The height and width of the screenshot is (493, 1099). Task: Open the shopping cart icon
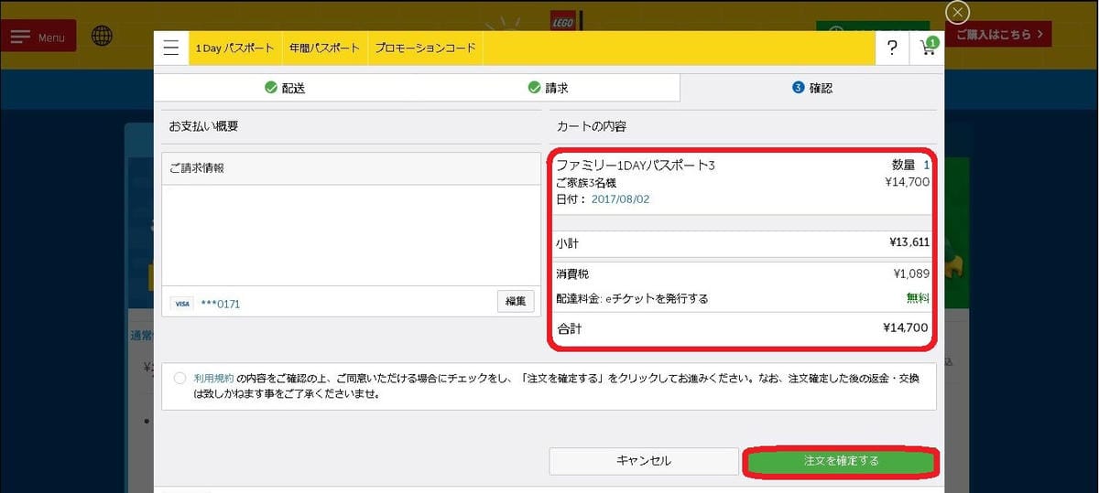(927, 48)
